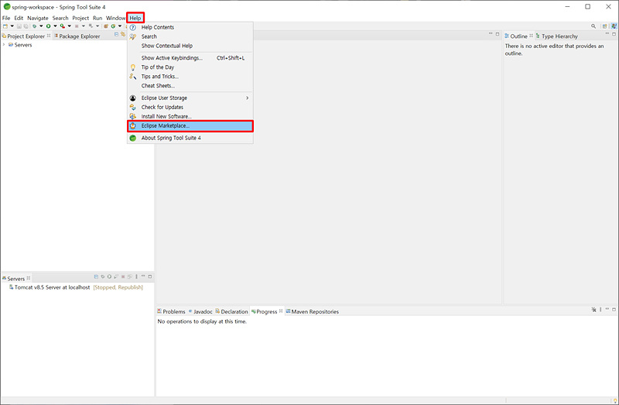Screen dimensions: 619x405
Task: Click the New Java Class toolbar icon
Action: (x=113, y=26)
